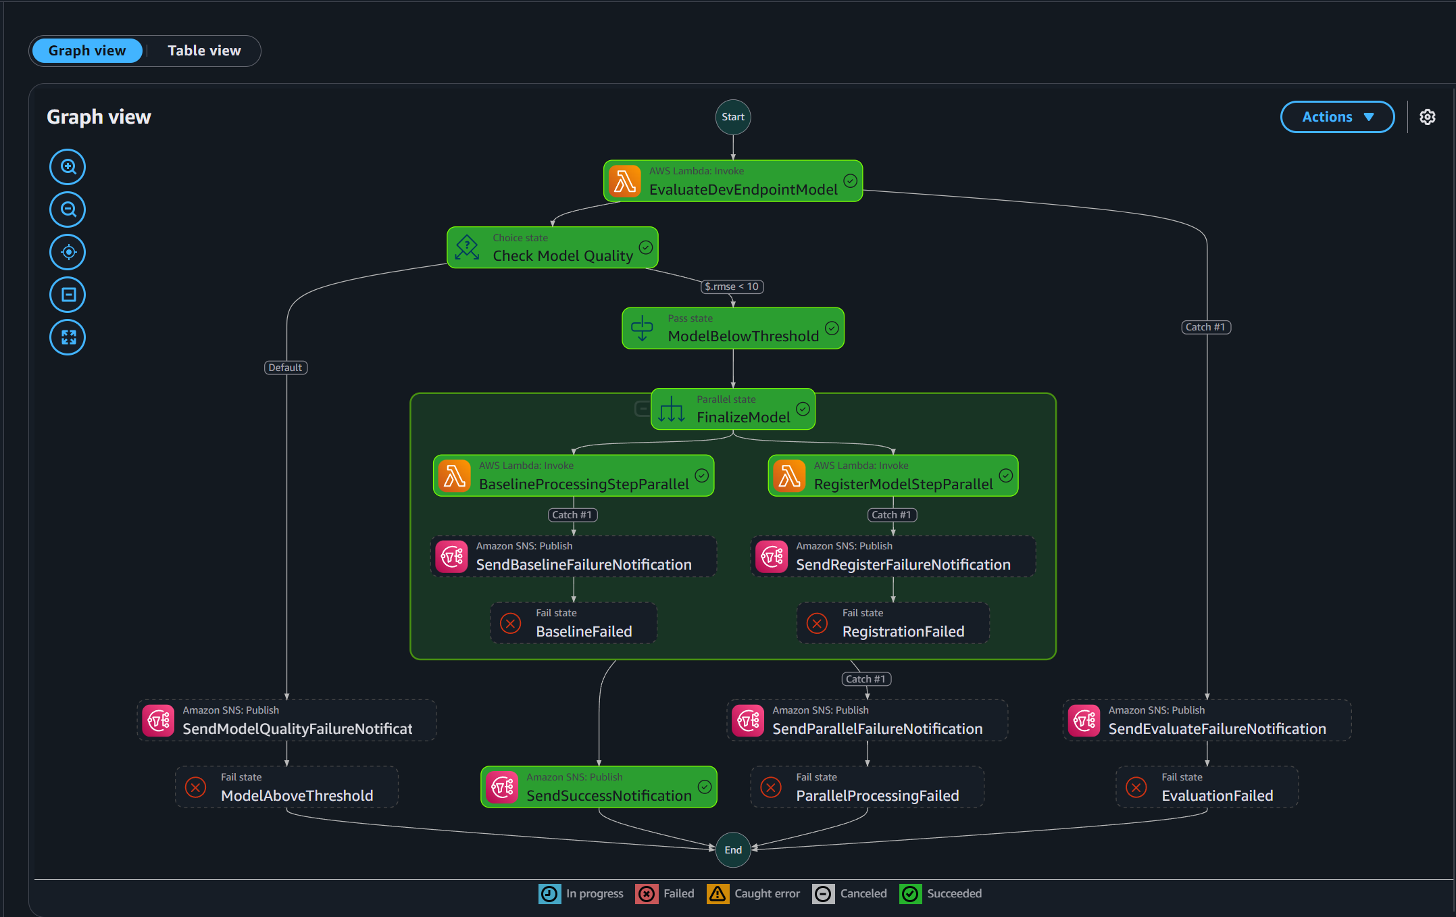
Task: Click the Lambda icon on BaselineProcessingStepParallel
Action: click(455, 476)
